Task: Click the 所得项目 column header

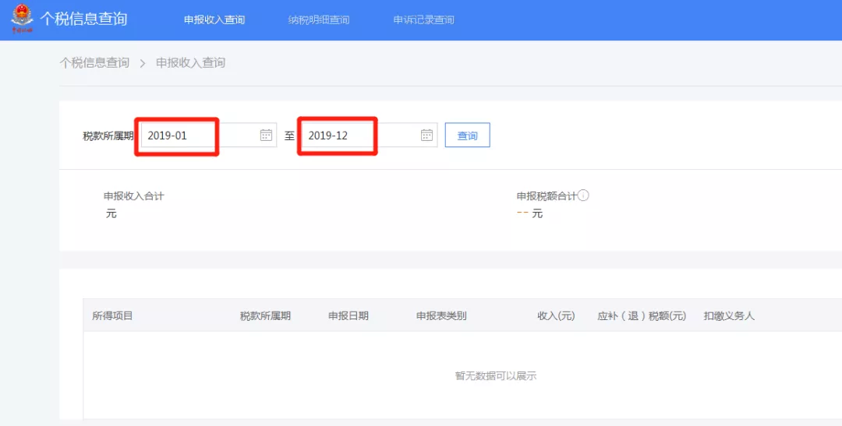Action: (x=112, y=316)
